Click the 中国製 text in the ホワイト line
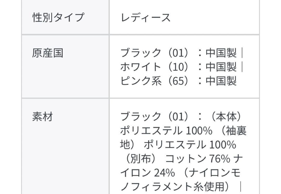 221,67
